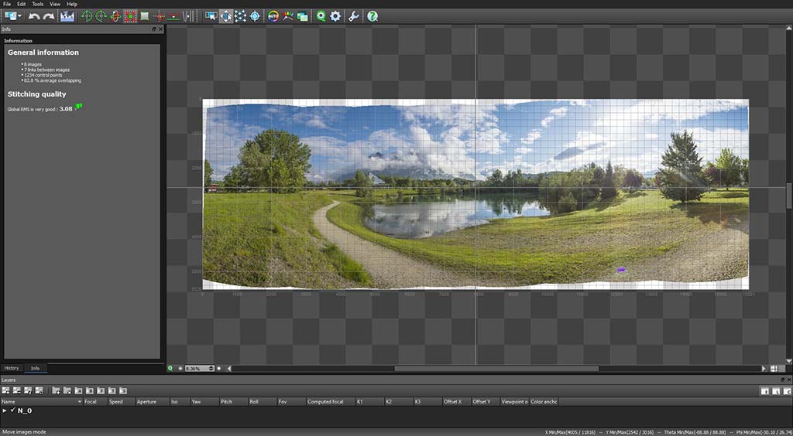The image size is (793, 436).
Task: Open the histogram levels tool
Action: (x=67, y=15)
